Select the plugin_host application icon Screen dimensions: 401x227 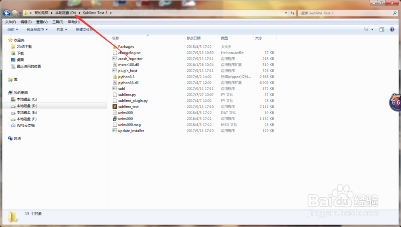click(115, 71)
